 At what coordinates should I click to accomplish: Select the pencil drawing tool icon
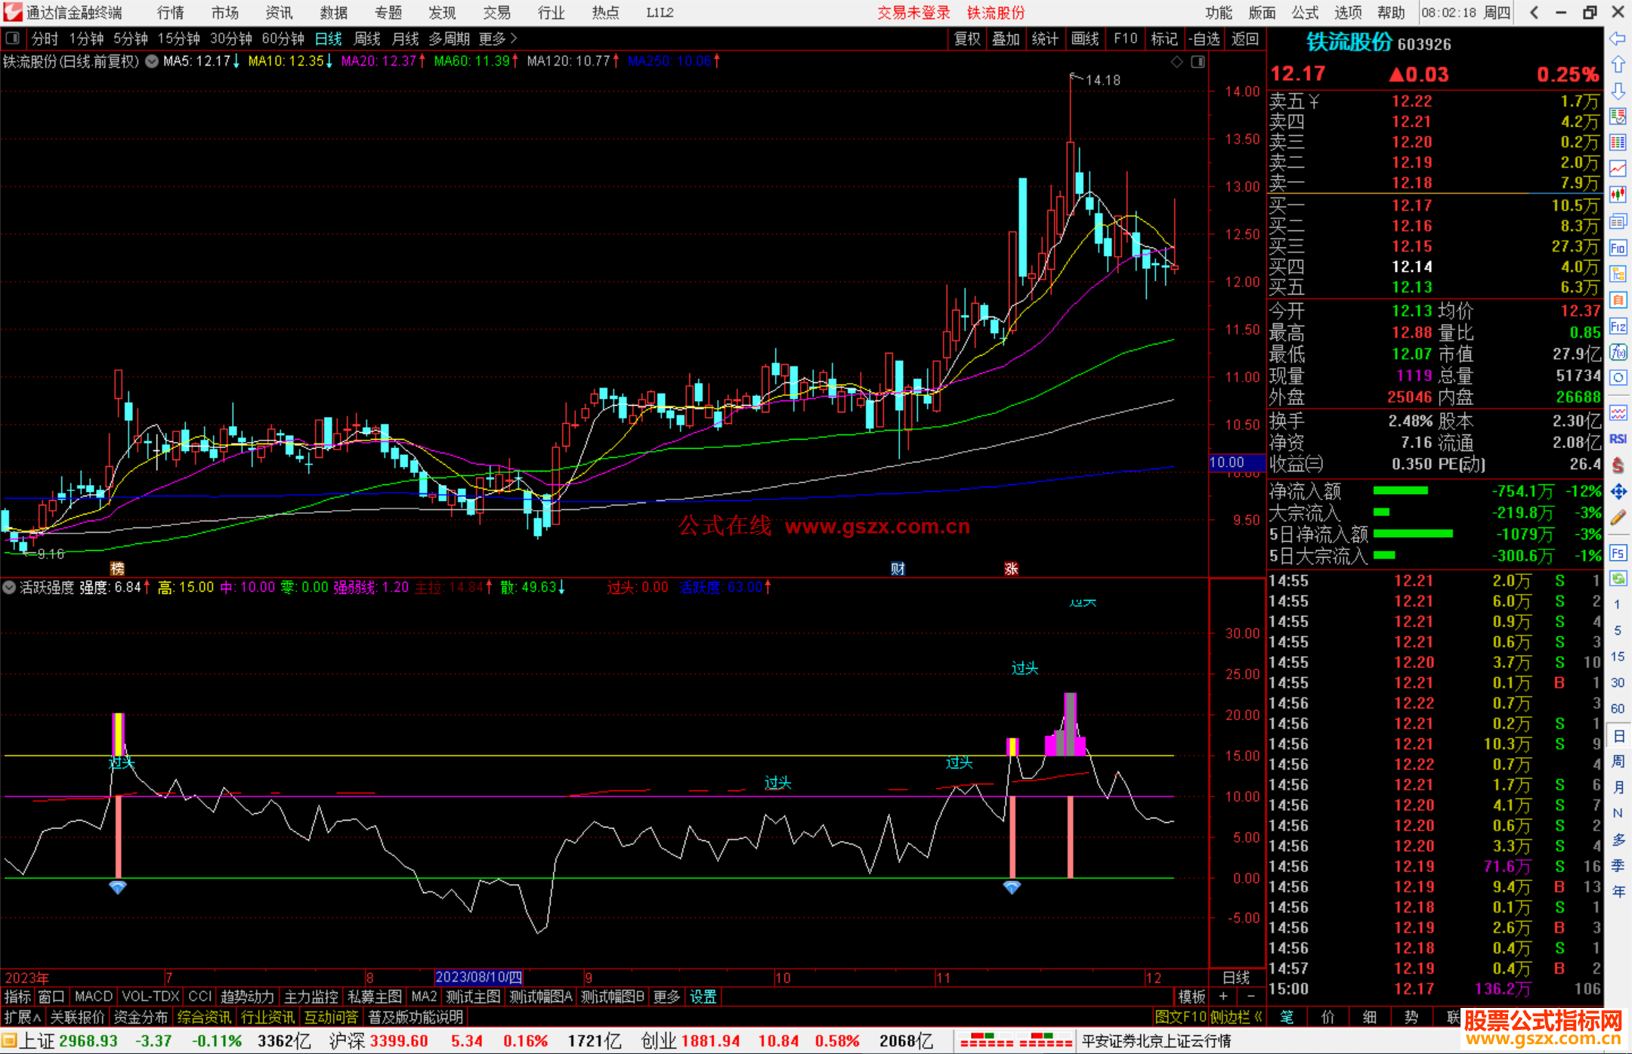(x=1618, y=518)
